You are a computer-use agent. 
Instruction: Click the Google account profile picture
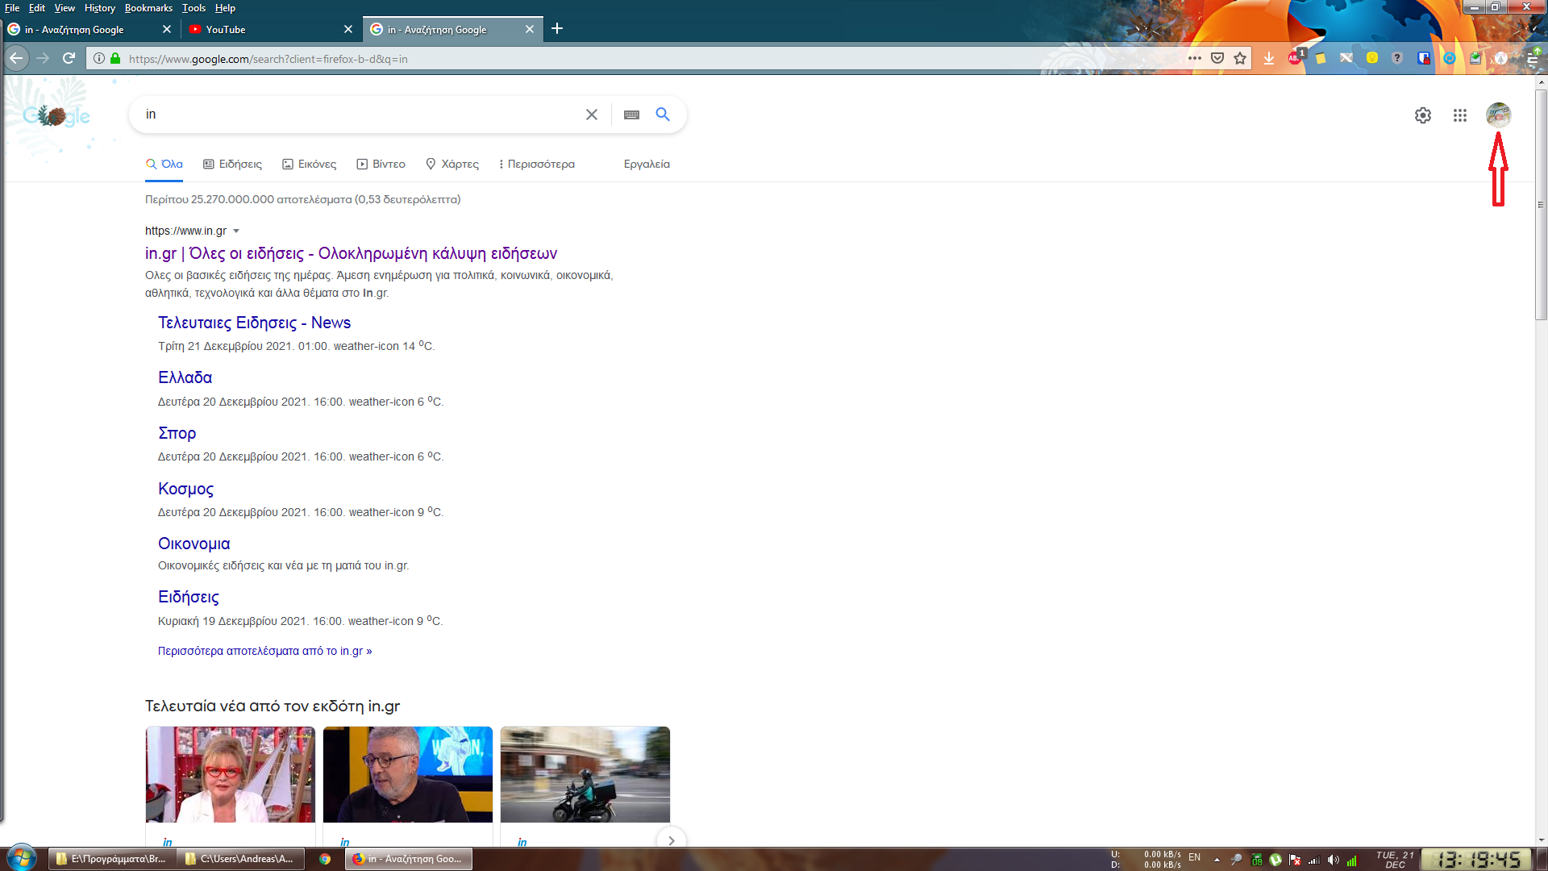[x=1498, y=115]
